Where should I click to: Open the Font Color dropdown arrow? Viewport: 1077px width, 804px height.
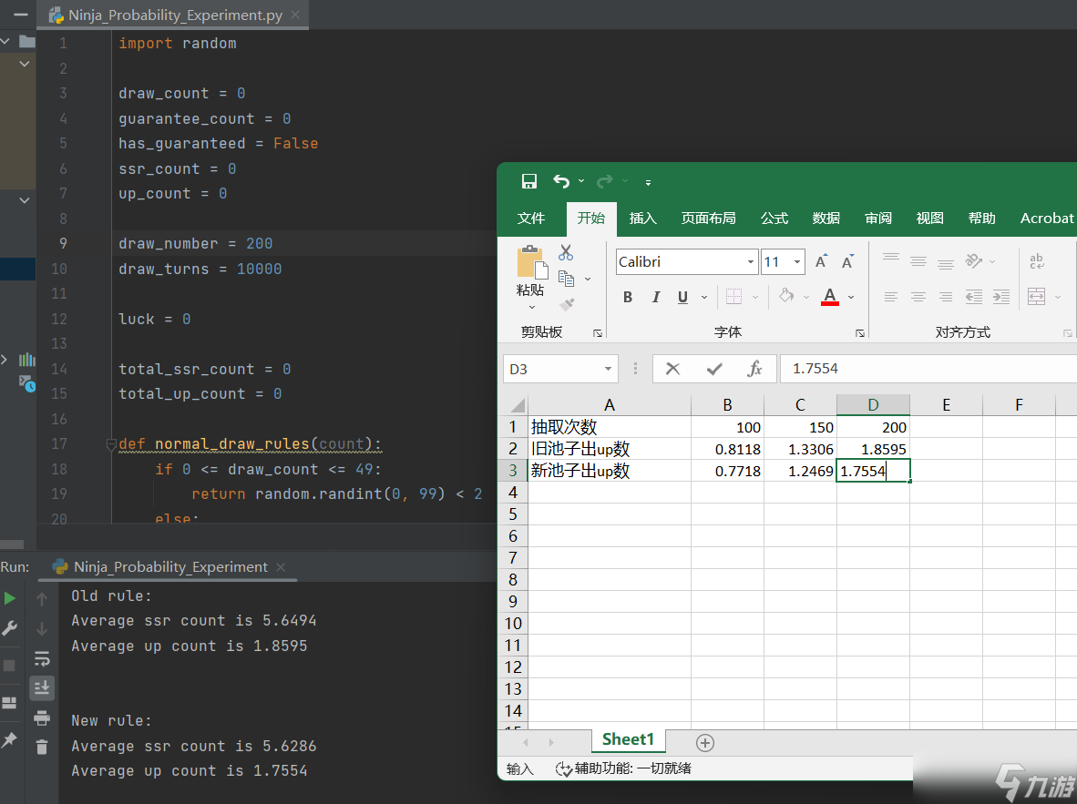point(851,298)
